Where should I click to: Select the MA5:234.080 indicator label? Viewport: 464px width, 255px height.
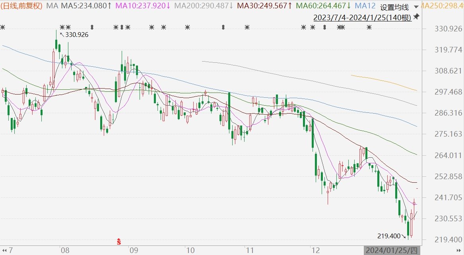[x=86, y=6]
